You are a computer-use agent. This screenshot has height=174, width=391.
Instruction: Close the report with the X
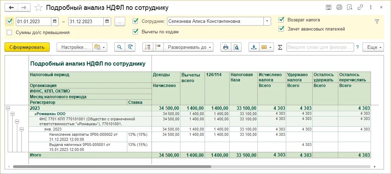[x=381, y=7]
